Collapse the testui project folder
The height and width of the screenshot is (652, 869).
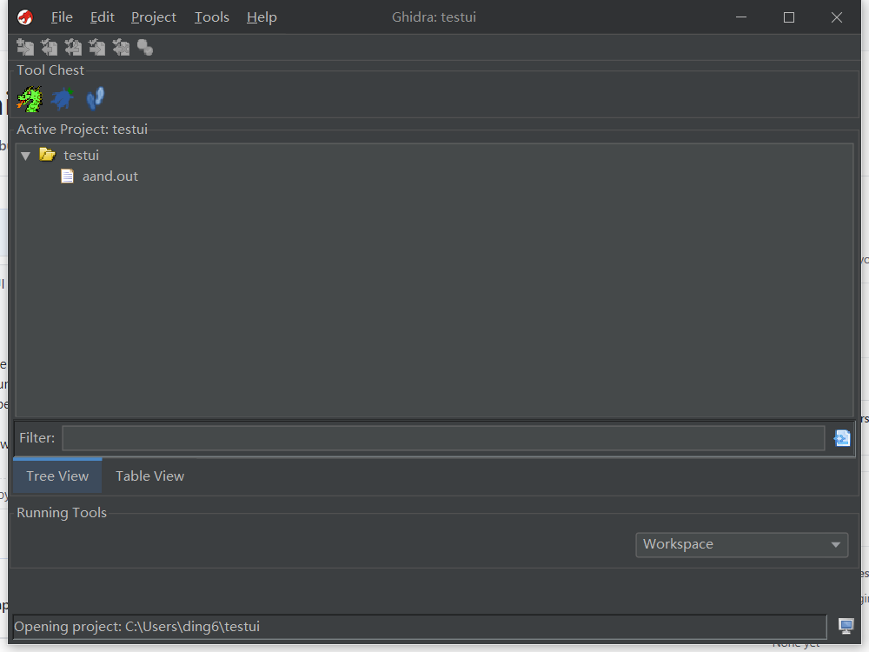(x=25, y=156)
